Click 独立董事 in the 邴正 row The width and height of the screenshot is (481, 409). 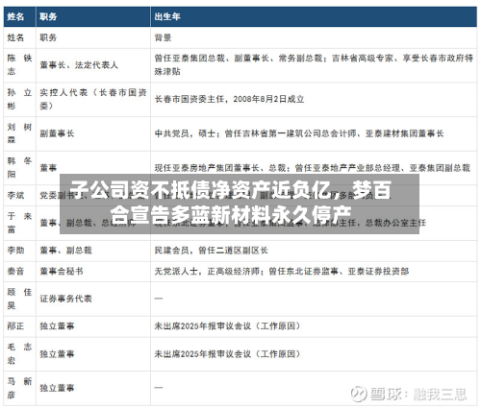57,326
